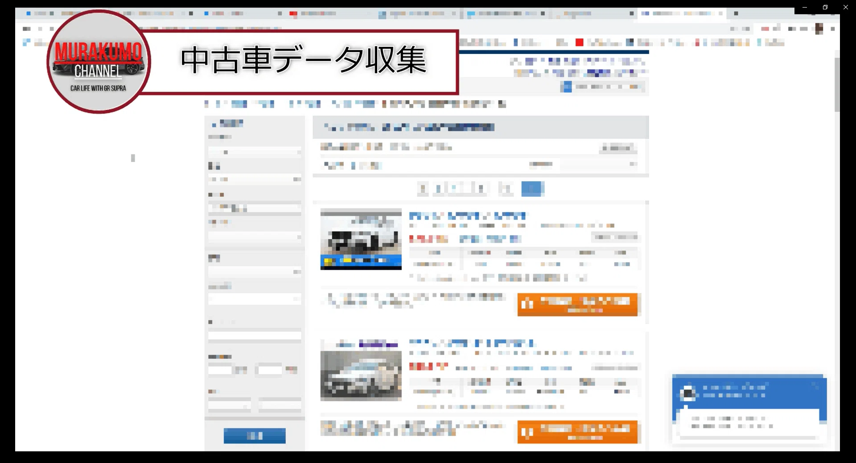Open a new browser tab
Image resolution: width=856 pixels, height=463 pixels.
[x=736, y=13]
